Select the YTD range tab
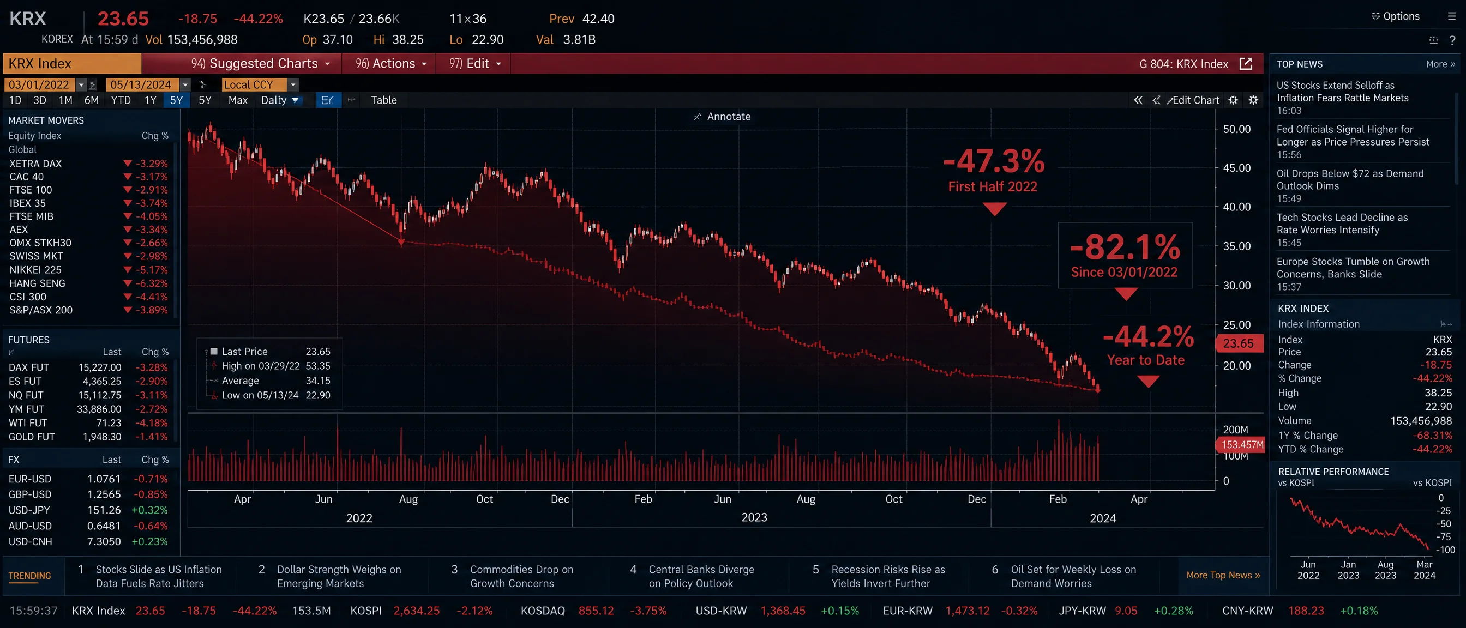Image resolution: width=1466 pixels, height=628 pixels. [121, 100]
